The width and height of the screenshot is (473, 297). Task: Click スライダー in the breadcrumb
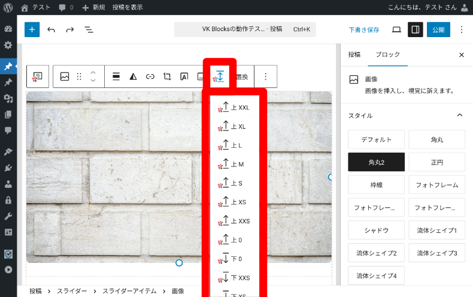72,291
